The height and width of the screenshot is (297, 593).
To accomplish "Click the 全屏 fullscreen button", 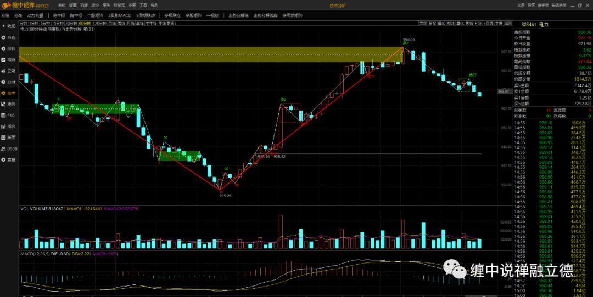I will click(499, 24).
